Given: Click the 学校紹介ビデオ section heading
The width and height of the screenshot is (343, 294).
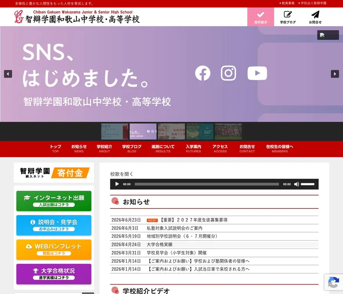Looking at the screenshot, I should coord(146,291).
